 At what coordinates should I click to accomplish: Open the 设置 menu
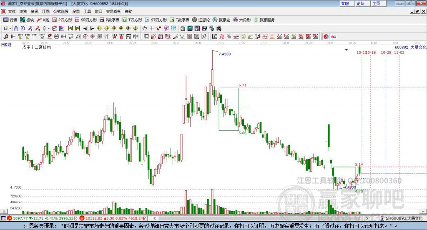click(76, 11)
